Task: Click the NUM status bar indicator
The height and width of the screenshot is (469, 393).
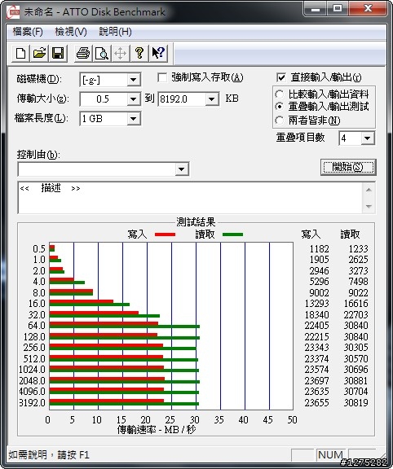Action: 330,454
